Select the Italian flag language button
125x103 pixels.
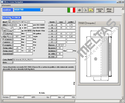(x=71, y=10)
